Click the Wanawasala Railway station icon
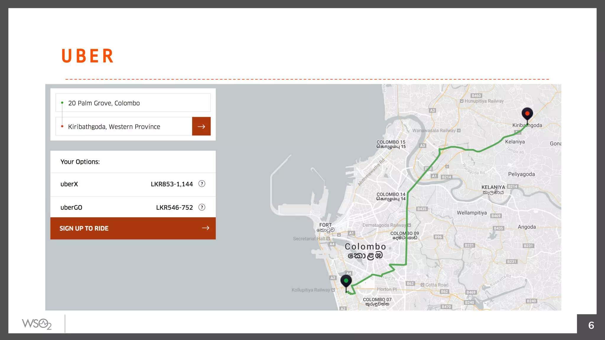Image resolution: width=605 pixels, height=340 pixels. click(x=459, y=130)
